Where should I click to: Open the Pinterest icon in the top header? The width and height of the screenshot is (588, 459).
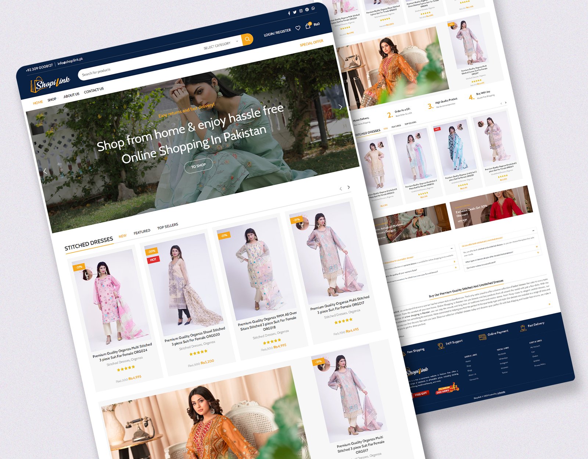point(307,10)
